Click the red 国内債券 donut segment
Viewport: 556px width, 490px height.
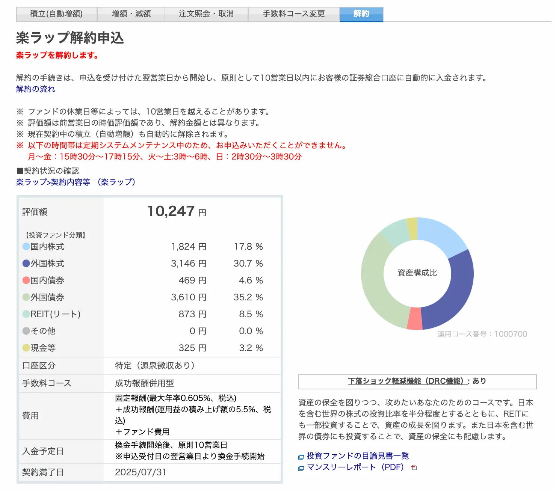tap(415, 319)
